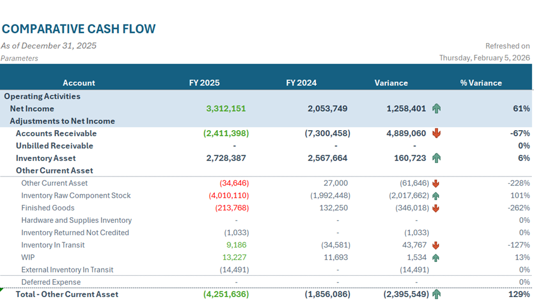
Task: Click the Account column header
Action: [79, 83]
